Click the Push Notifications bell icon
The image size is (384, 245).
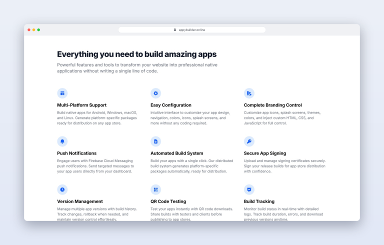pos(62,141)
